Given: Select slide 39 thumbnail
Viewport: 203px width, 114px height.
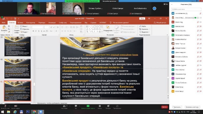Looking at the screenshot, I should tap(17, 47).
